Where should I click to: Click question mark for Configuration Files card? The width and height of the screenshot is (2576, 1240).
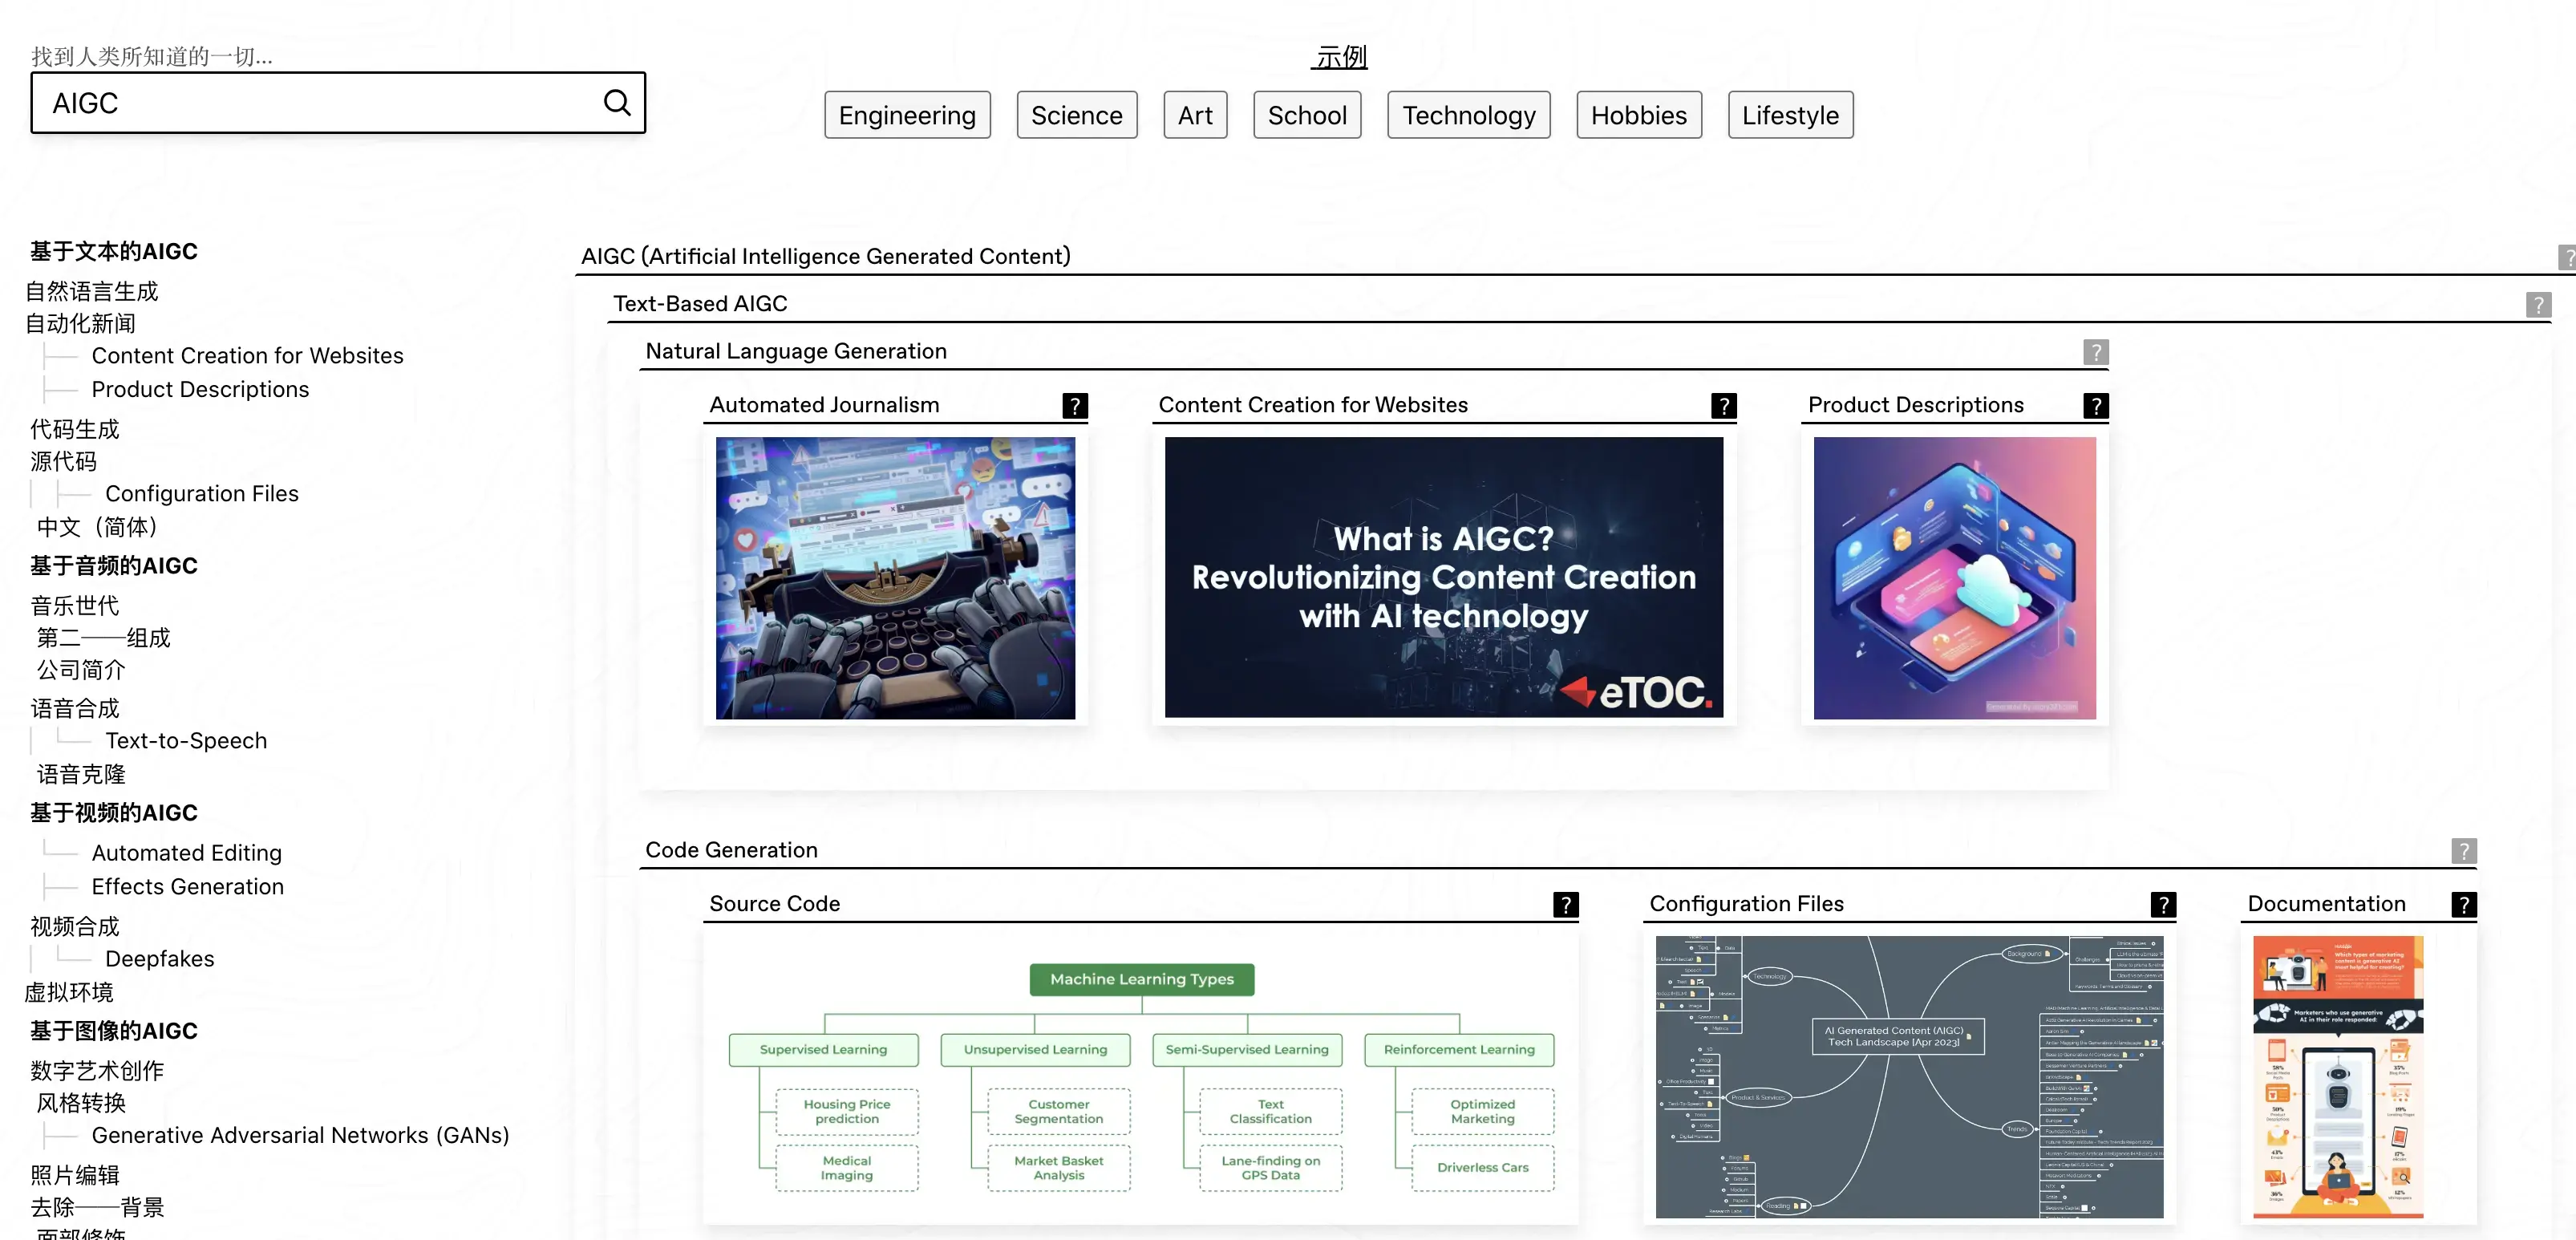(2163, 904)
